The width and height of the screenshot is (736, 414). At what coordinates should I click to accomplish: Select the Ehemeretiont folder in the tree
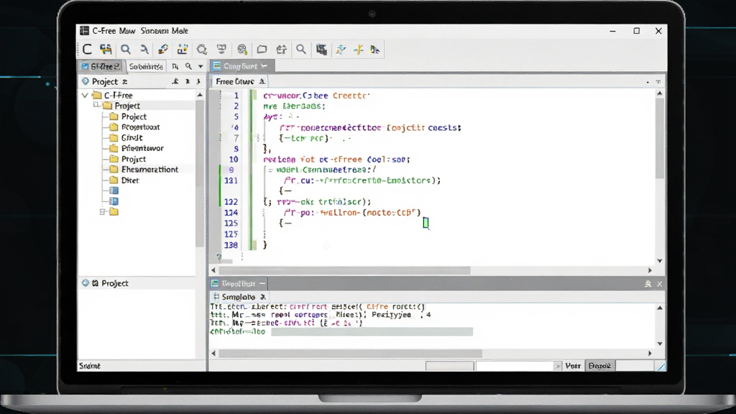[x=144, y=170]
